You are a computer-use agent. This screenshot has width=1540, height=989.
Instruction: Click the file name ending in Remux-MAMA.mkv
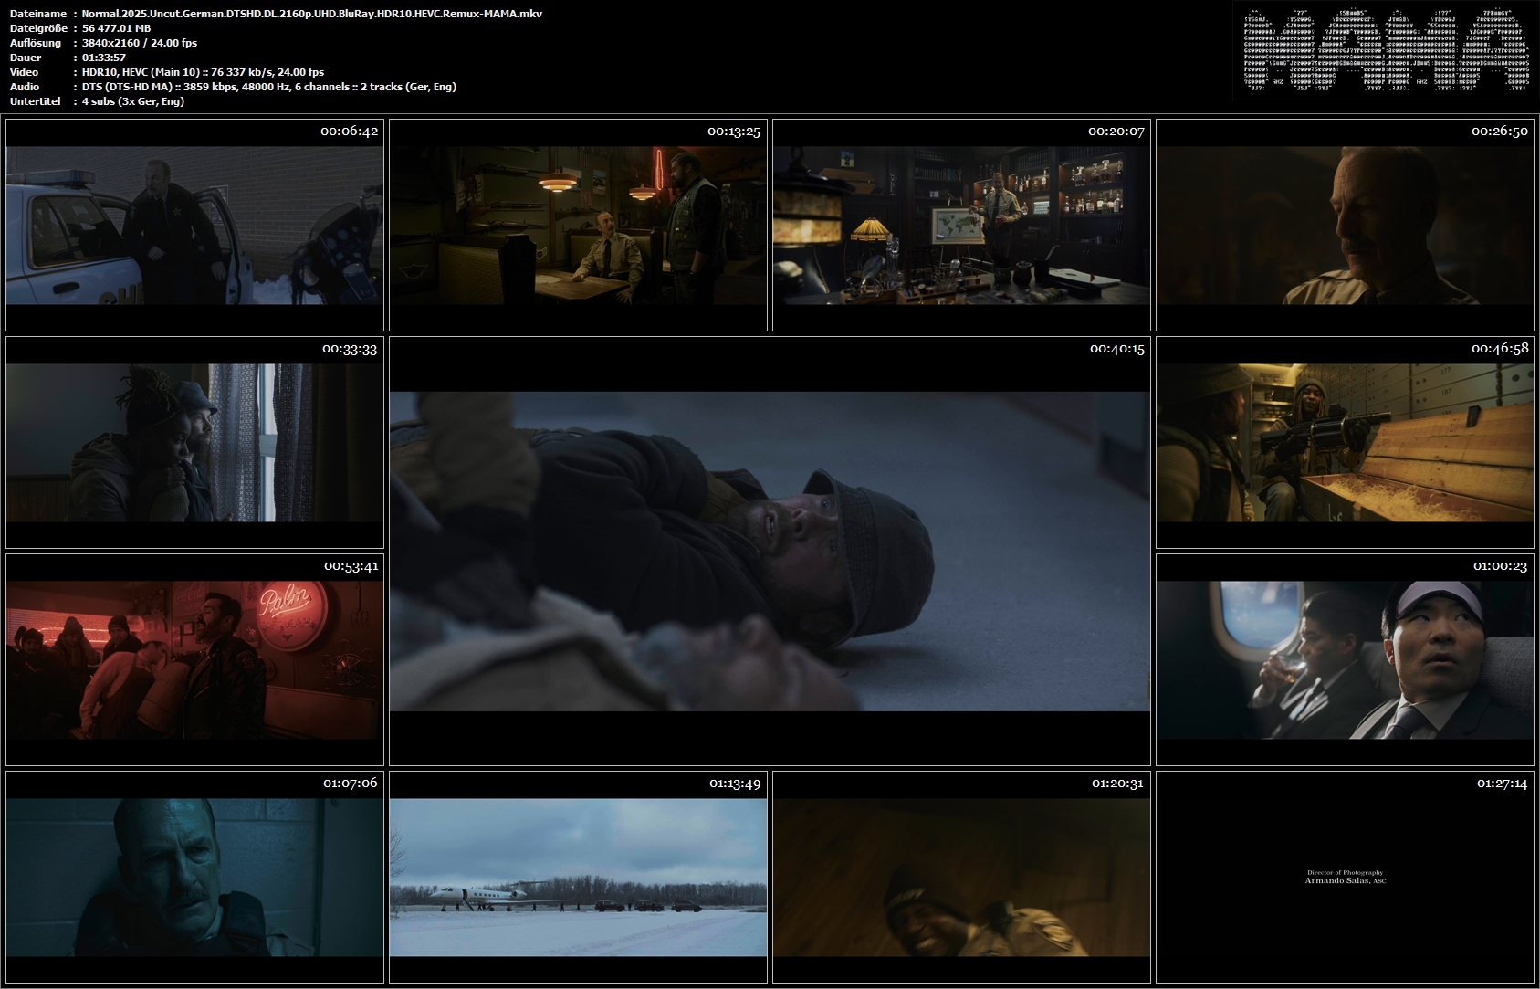point(312,14)
